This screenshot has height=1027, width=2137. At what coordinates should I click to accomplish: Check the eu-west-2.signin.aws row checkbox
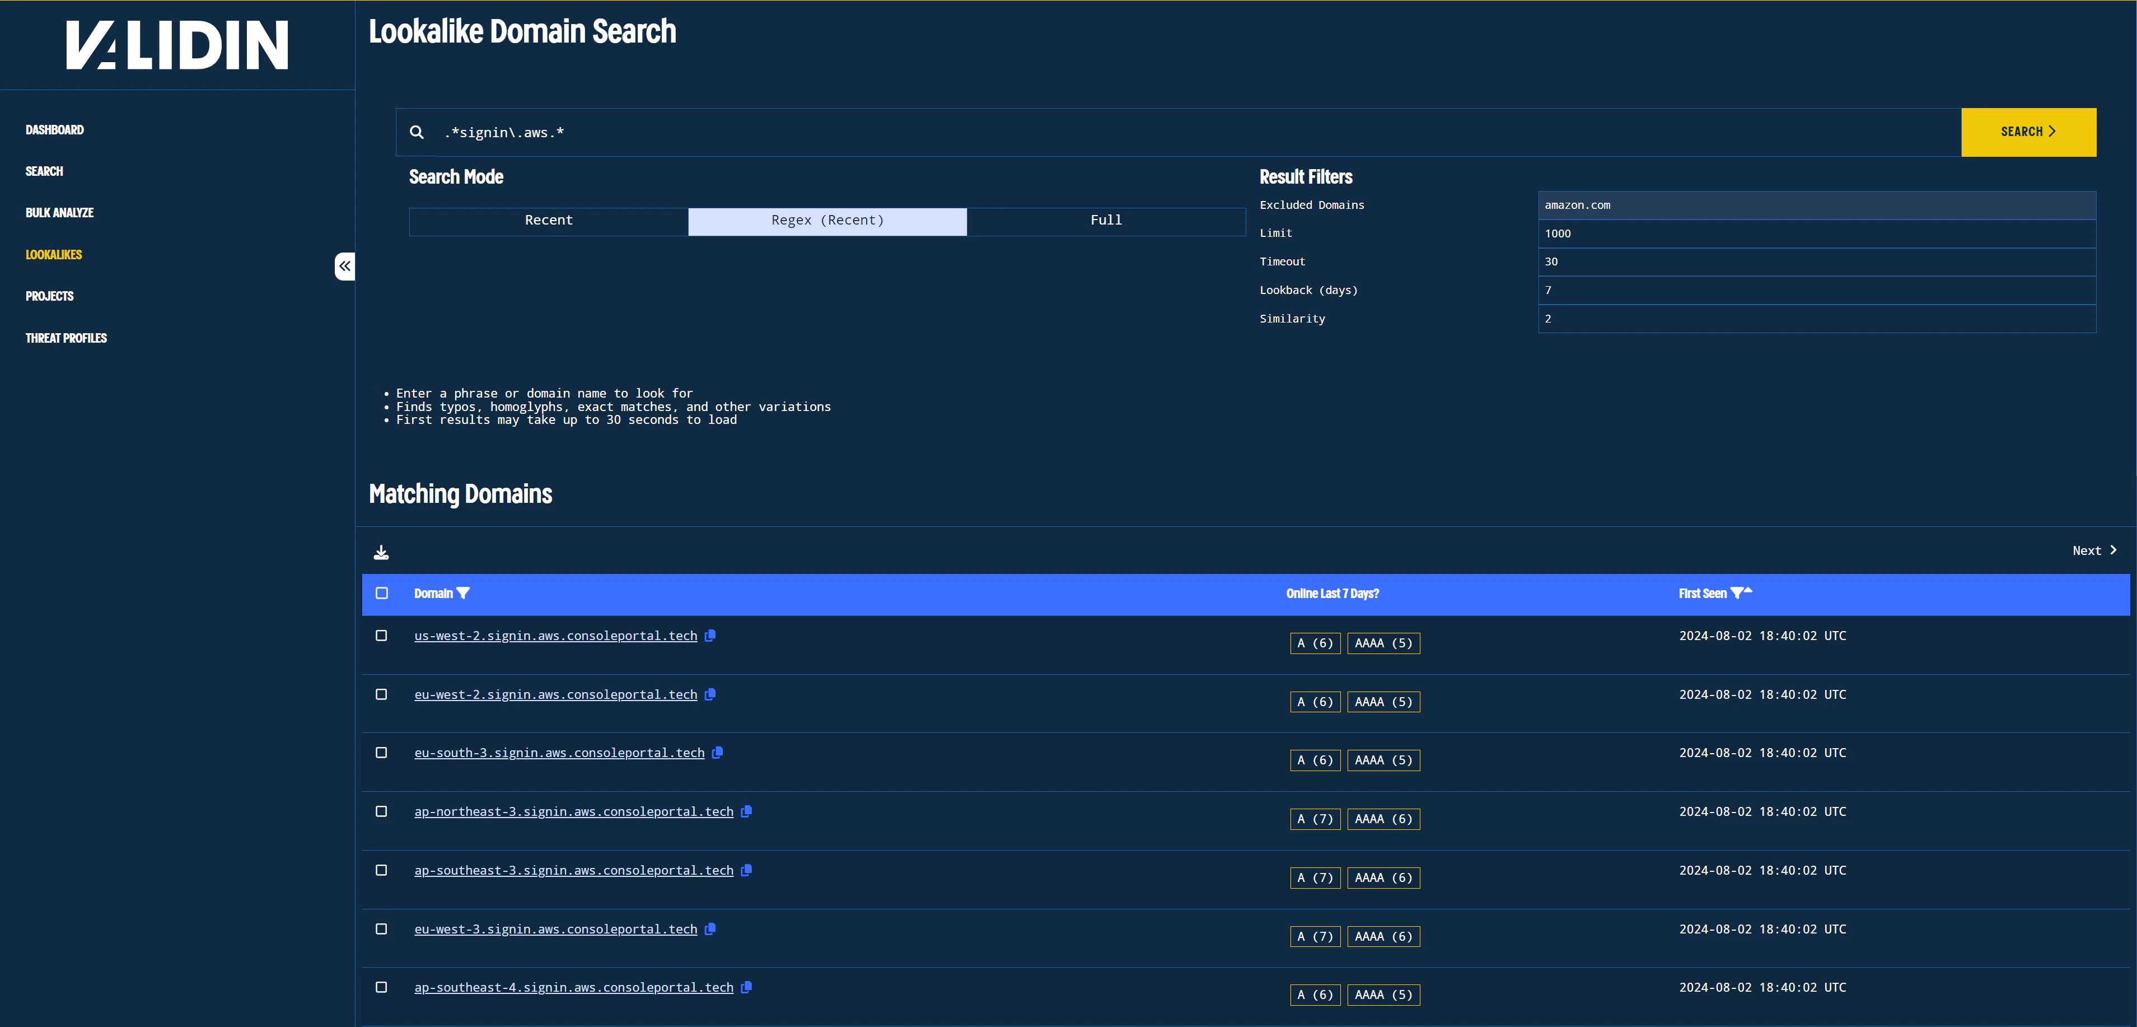tap(382, 694)
